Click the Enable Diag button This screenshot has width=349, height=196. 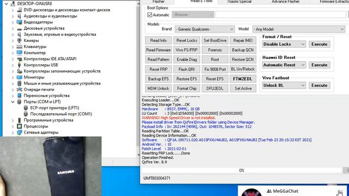point(186,59)
